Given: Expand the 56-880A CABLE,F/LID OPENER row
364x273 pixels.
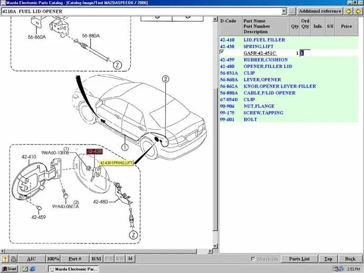Looking at the screenshot, I should [x=269, y=93].
